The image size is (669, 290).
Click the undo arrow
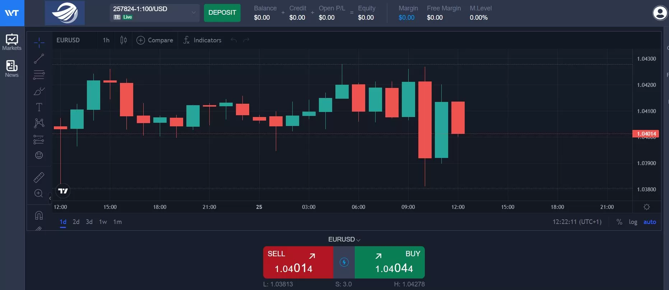click(x=234, y=40)
